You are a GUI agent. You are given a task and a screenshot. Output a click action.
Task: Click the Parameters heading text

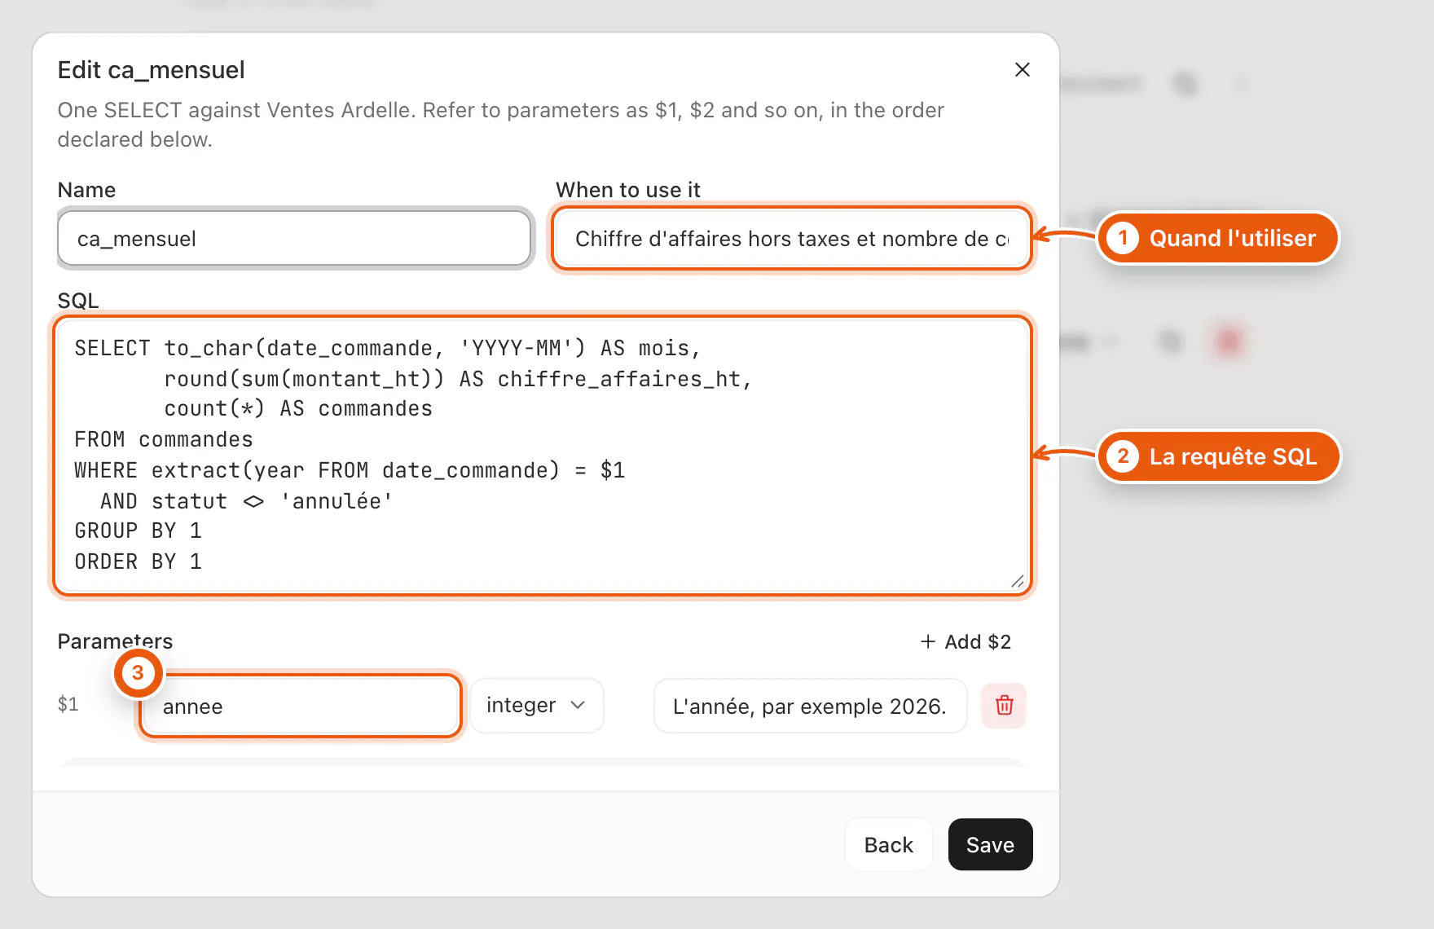coord(115,641)
